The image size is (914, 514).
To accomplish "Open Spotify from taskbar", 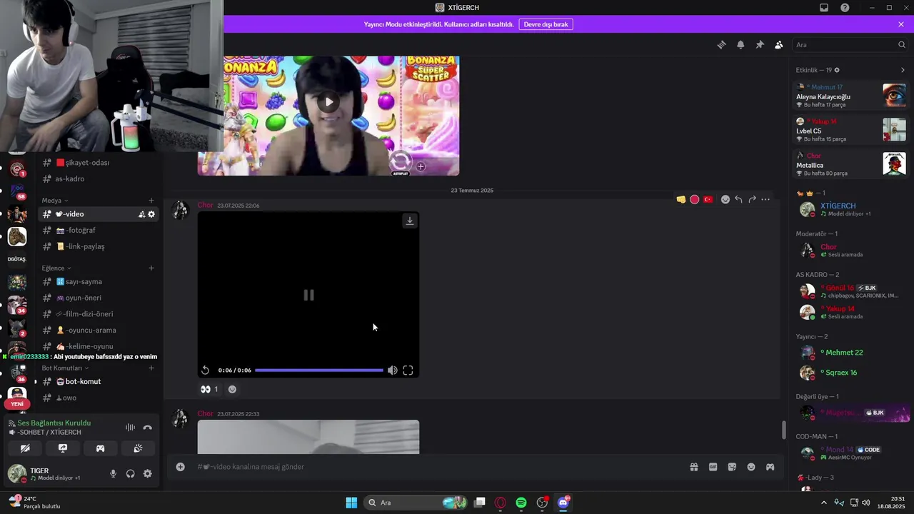I will 521,503.
